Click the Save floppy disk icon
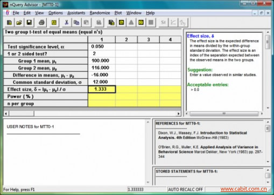 (29, 23)
